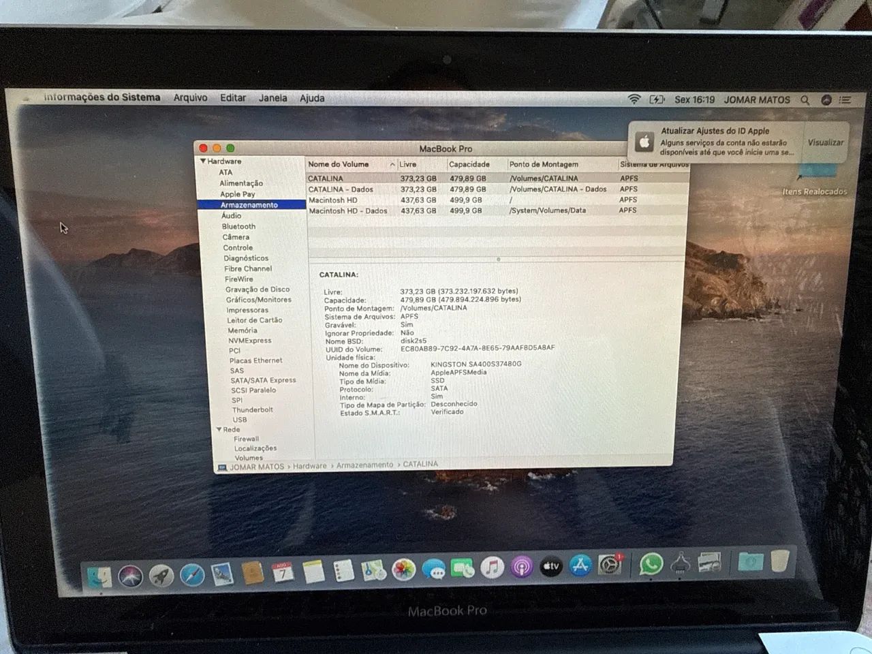This screenshot has height=654, width=872.
Task: Open System Preferences gear in Dock
Action: click(610, 565)
